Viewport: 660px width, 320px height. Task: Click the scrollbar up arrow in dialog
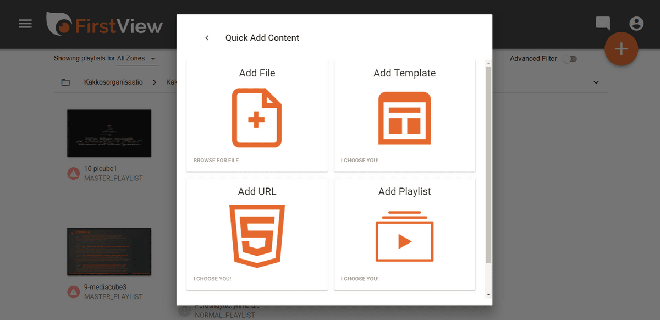pyautogui.click(x=488, y=64)
